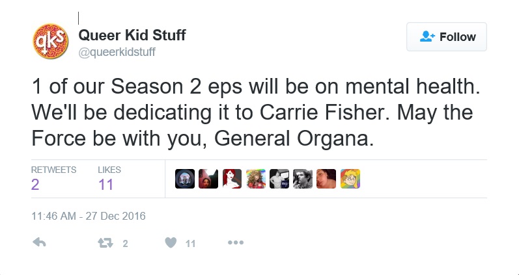Image resolution: width=519 pixels, height=275 pixels.
Task: Open the three-dot more options menu
Action: tap(236, 242)
